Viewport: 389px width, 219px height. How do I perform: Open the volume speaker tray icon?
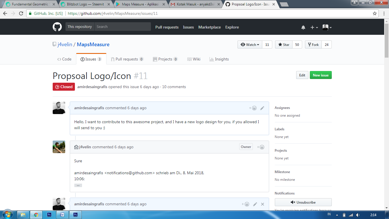358,215
